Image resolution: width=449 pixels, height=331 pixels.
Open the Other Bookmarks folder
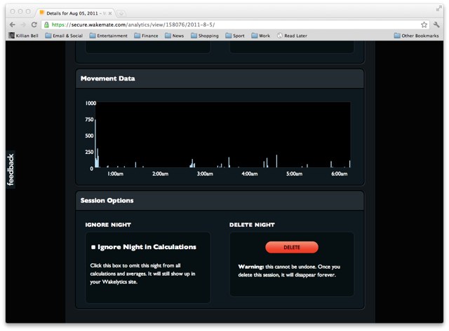pos(416,36)
